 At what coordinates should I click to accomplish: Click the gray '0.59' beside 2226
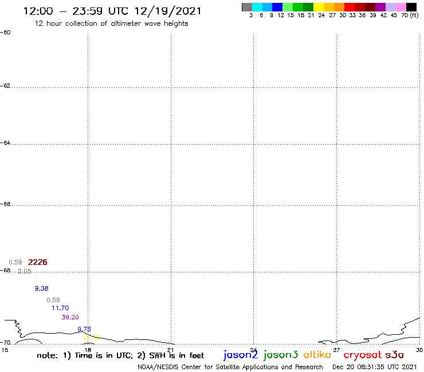click(15, 262)
